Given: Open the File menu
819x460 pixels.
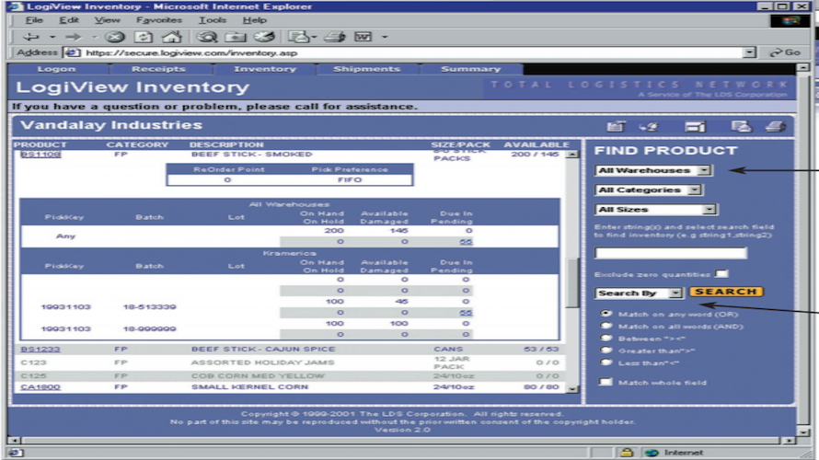Looking at the screenshot, I should pos(34,20).
